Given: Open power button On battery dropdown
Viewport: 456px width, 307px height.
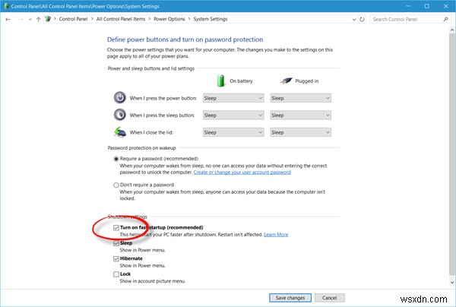Looking at the screenshot, I should 233,98.
